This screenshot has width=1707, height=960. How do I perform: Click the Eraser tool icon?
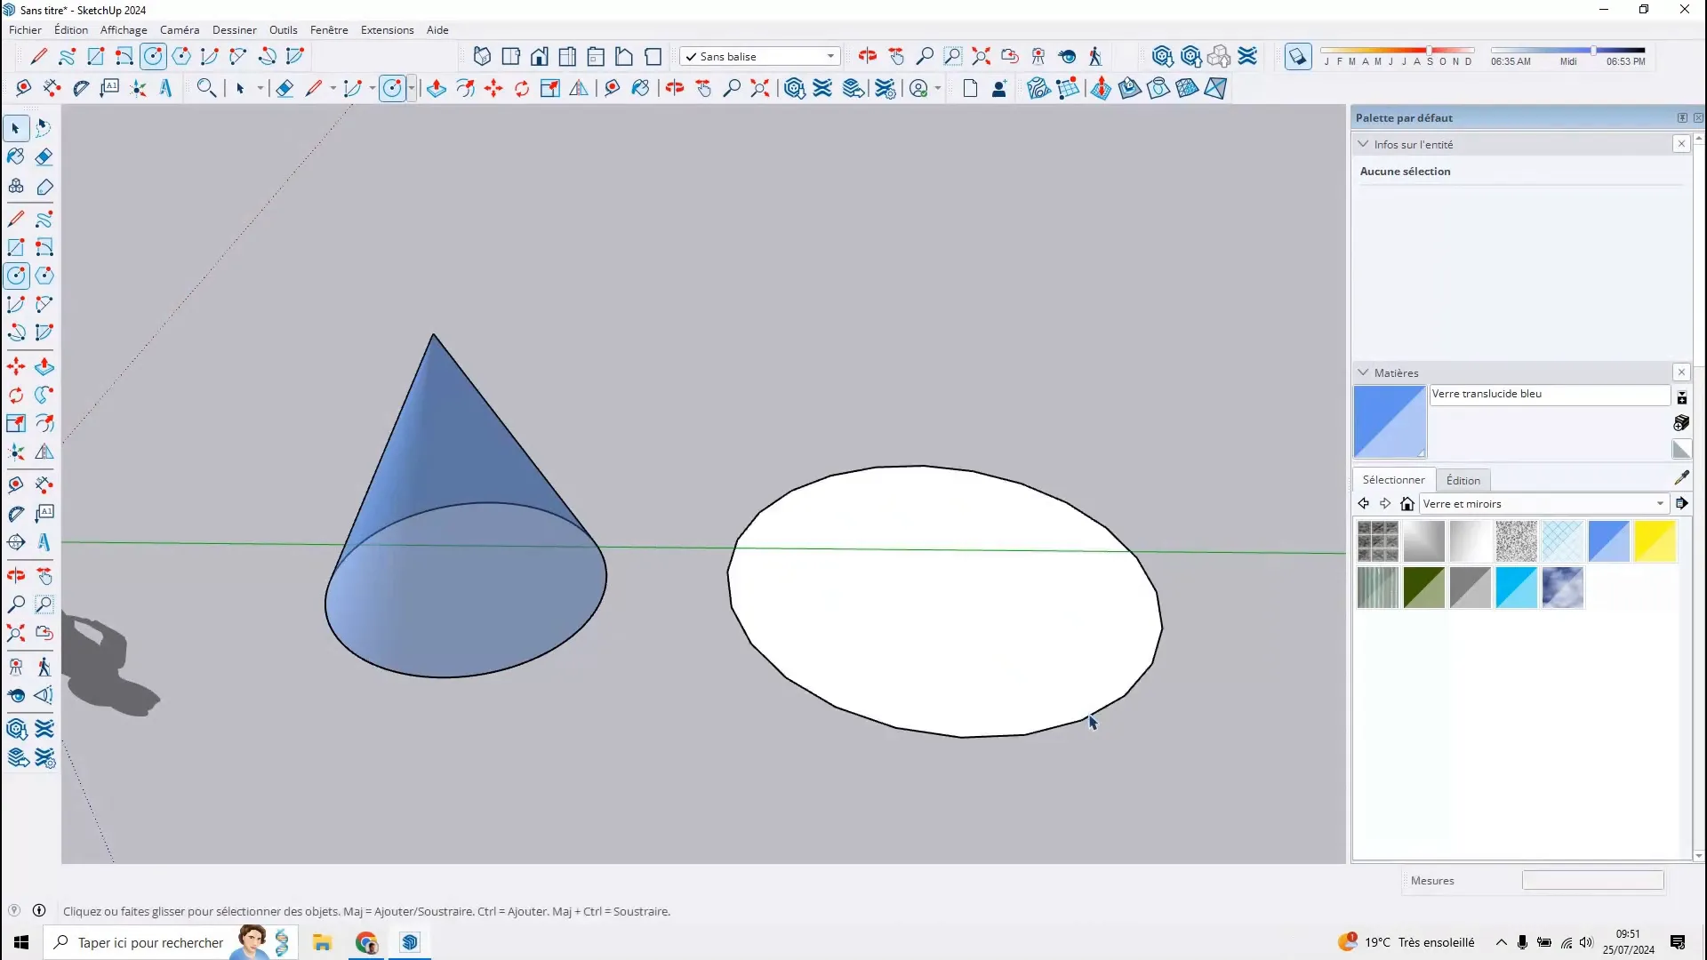tap(44, 156)
